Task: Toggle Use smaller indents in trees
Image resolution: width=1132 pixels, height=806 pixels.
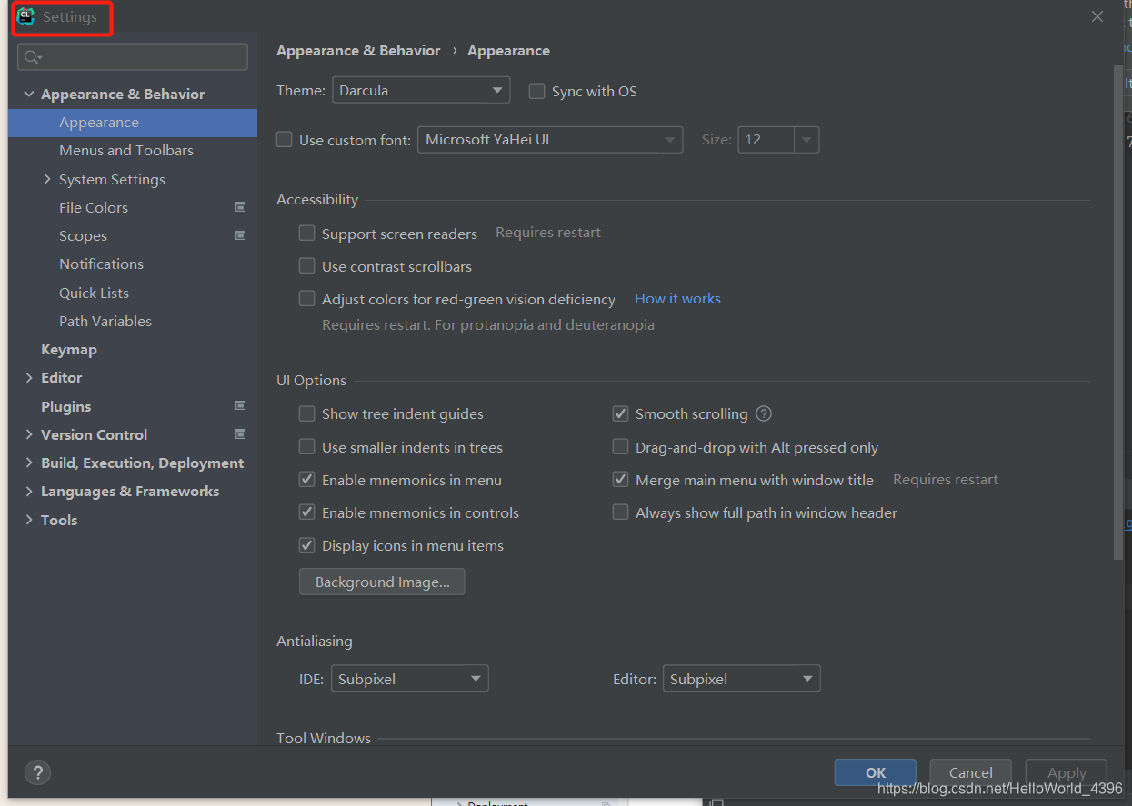Action: pyautogui.click(x=307, y=446)
